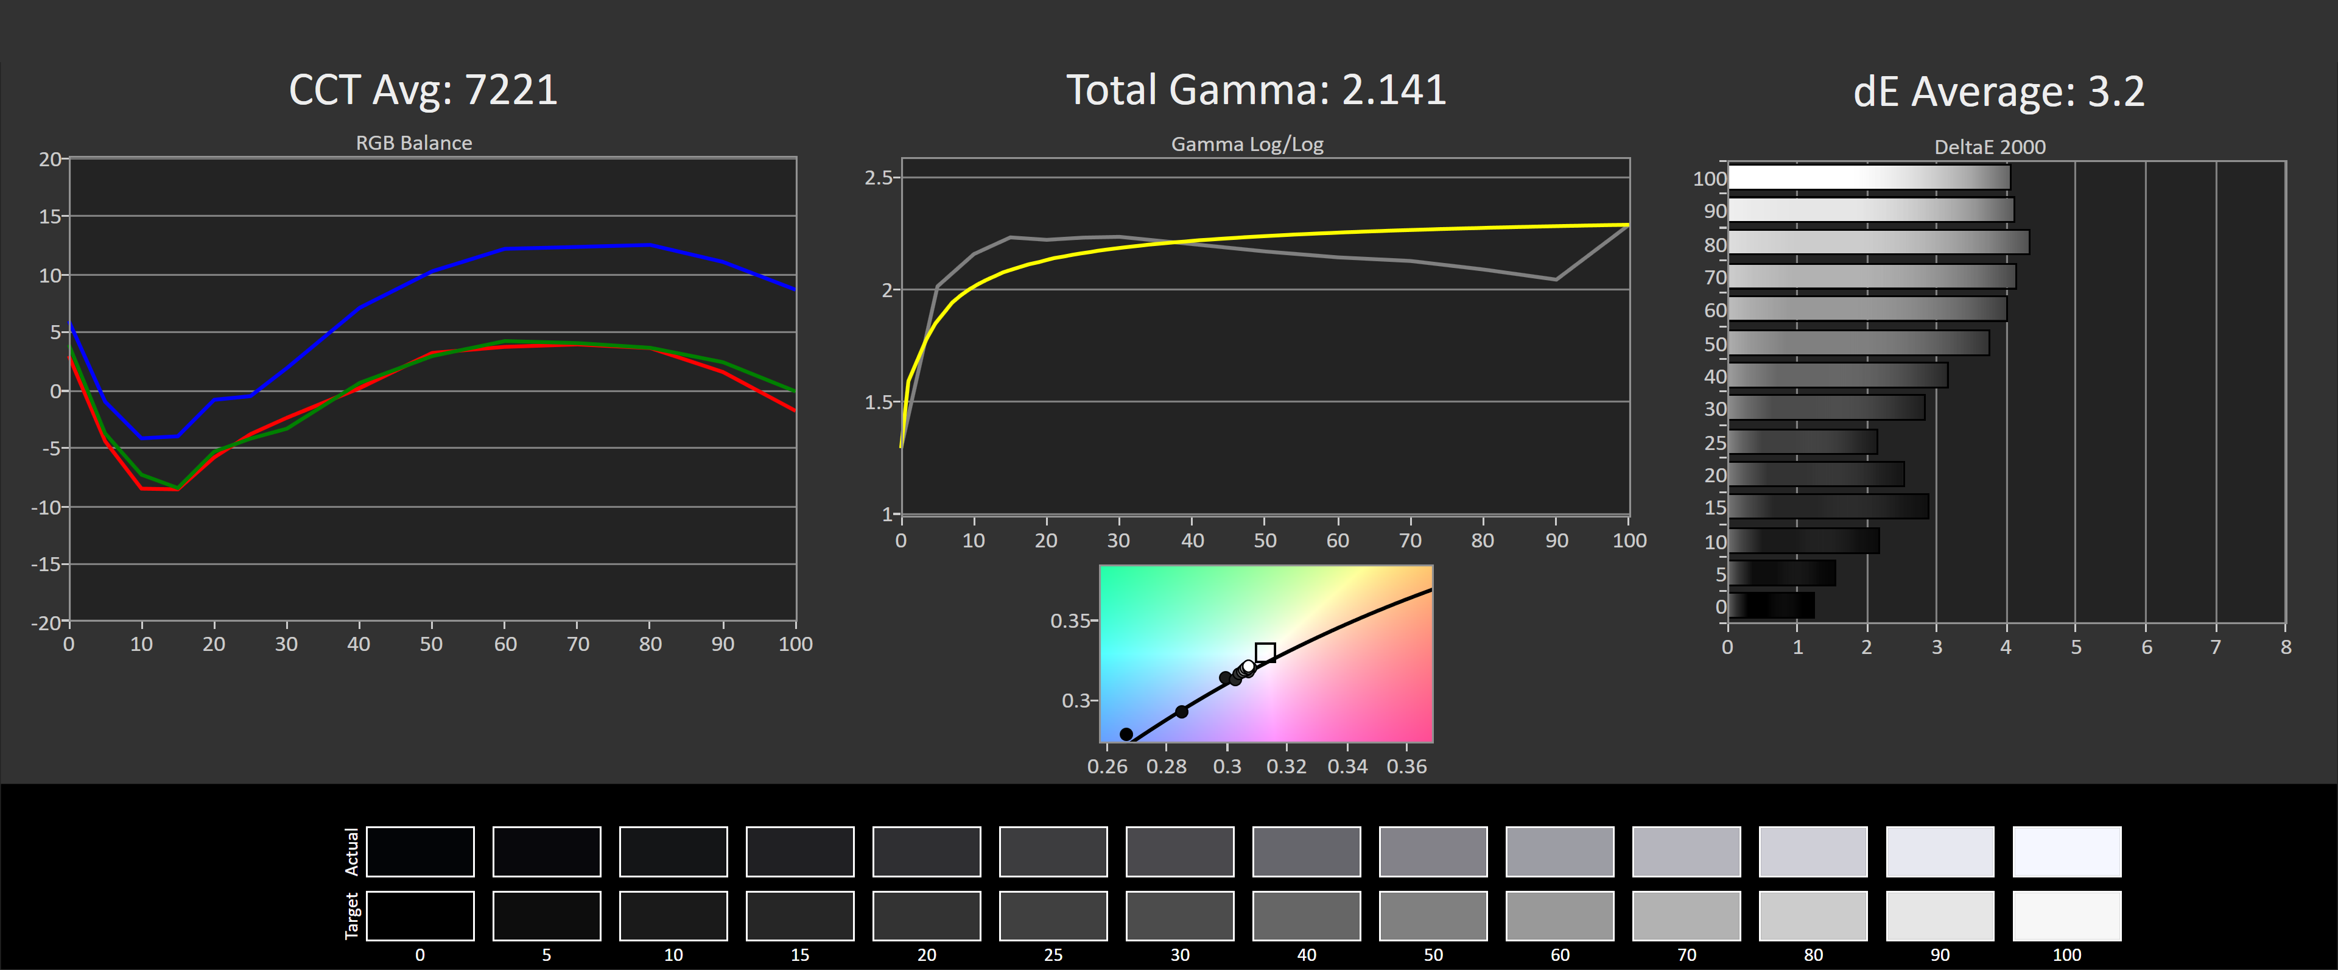Click the leftmost black point on CIE chart

1126,734
